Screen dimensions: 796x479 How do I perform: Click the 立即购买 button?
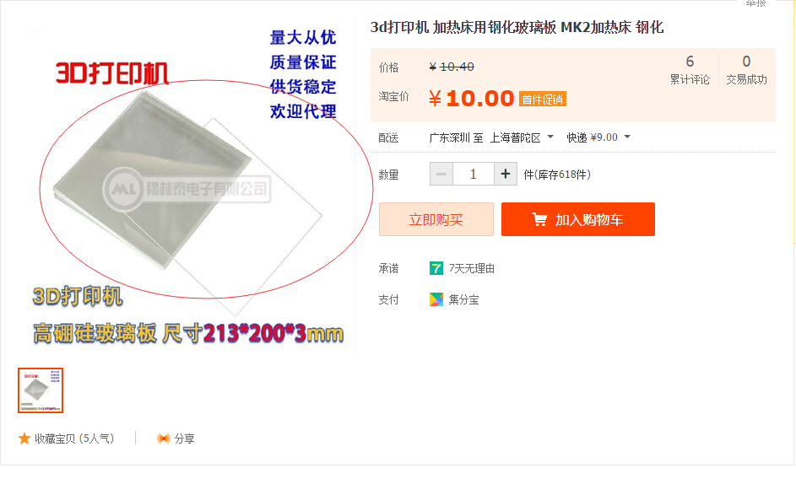[x=436, y=219]
